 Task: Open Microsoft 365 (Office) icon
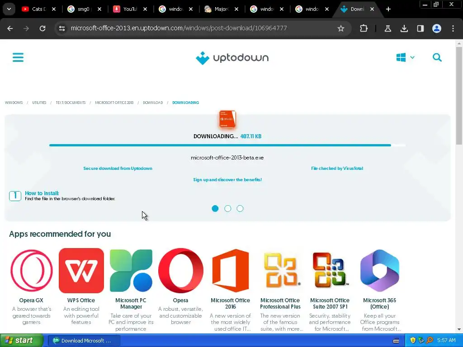(x=380, y=271)
